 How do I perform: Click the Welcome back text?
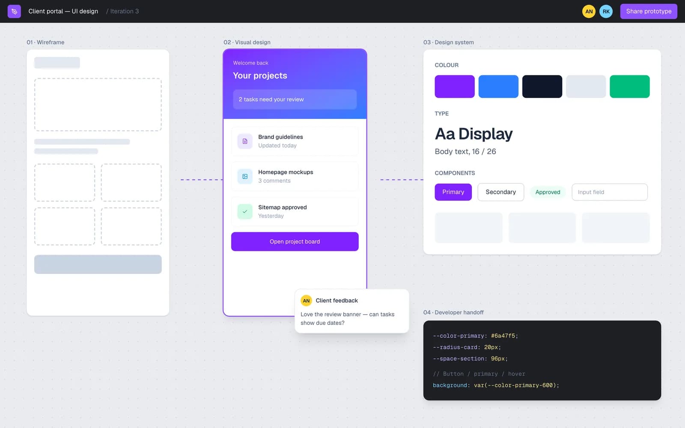click(250, 63)
